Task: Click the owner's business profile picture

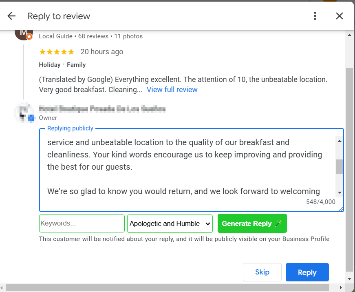Action: (24, 113)
